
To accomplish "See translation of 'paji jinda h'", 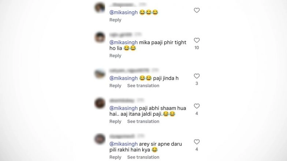I will (143, 85).
